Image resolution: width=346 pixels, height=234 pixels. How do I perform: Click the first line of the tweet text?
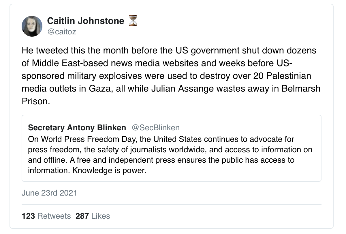coord(169,51)
